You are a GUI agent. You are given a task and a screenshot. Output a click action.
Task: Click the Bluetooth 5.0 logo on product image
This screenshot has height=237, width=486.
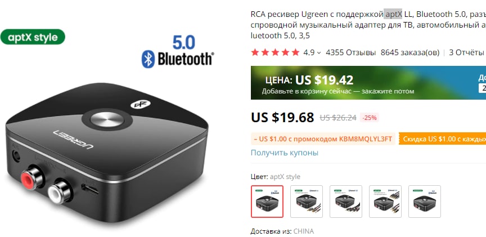coord(178,51)
